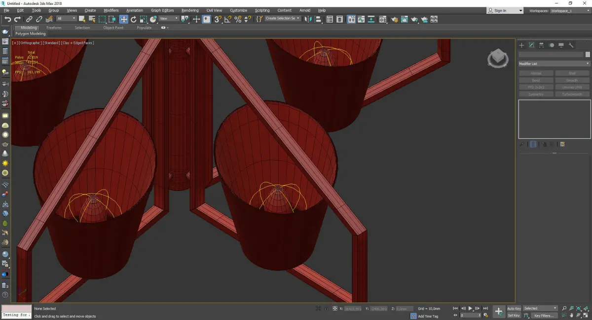
Task: Choose Bind to Space Warp tool
Action: pyautogui.click(x=49, y=19)
